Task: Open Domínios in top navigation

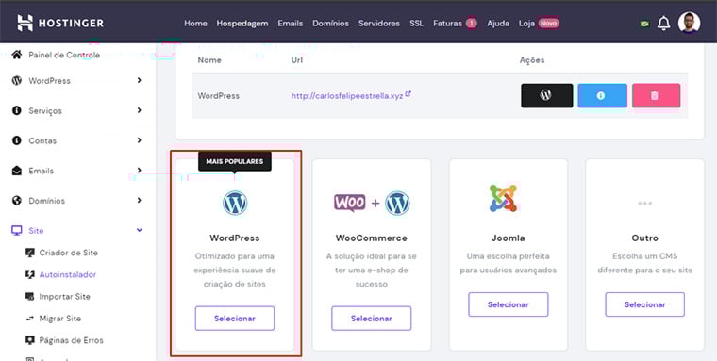Action: [330, 24]
